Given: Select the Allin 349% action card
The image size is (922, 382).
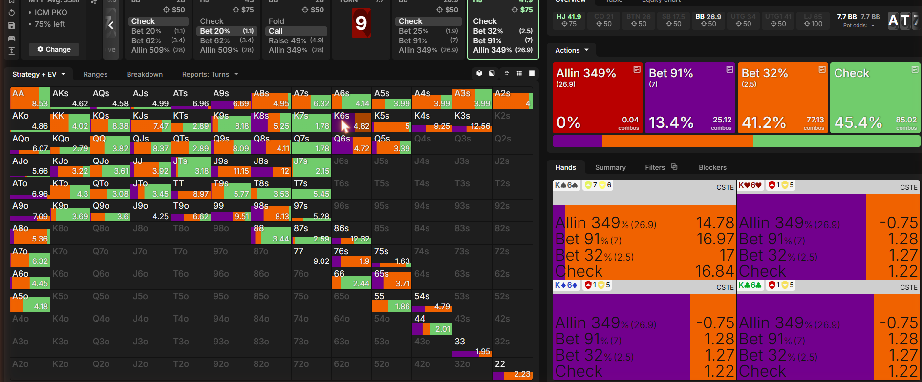Looking at the screenshot, I should tap(598, 98).
